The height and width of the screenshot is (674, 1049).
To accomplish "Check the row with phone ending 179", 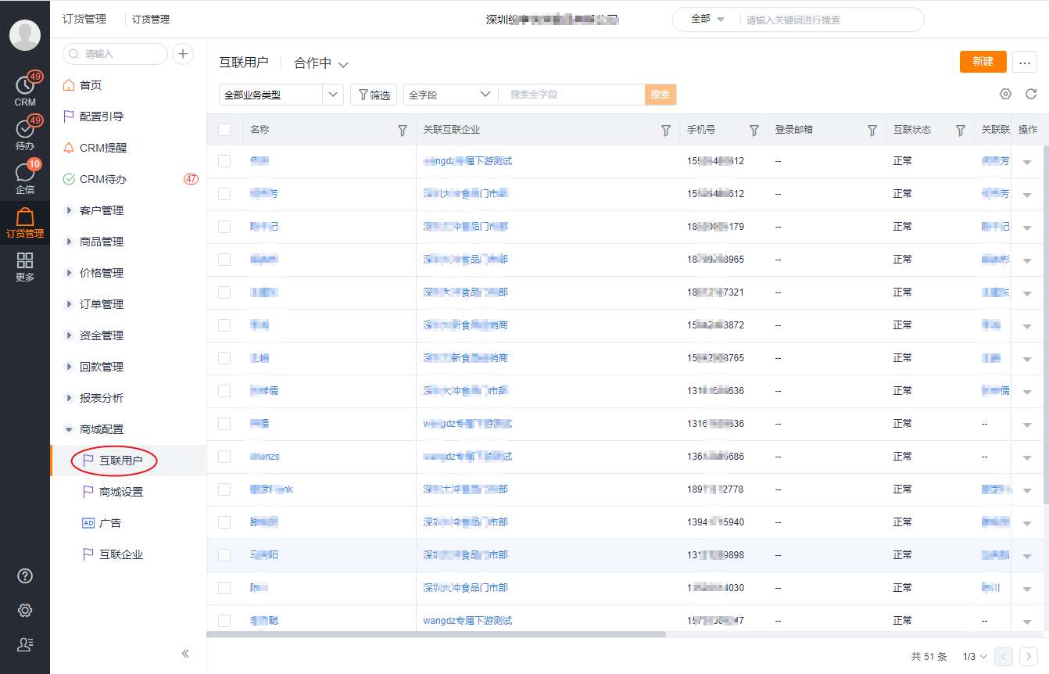I will pyautogui.click(x=224, y=227).
